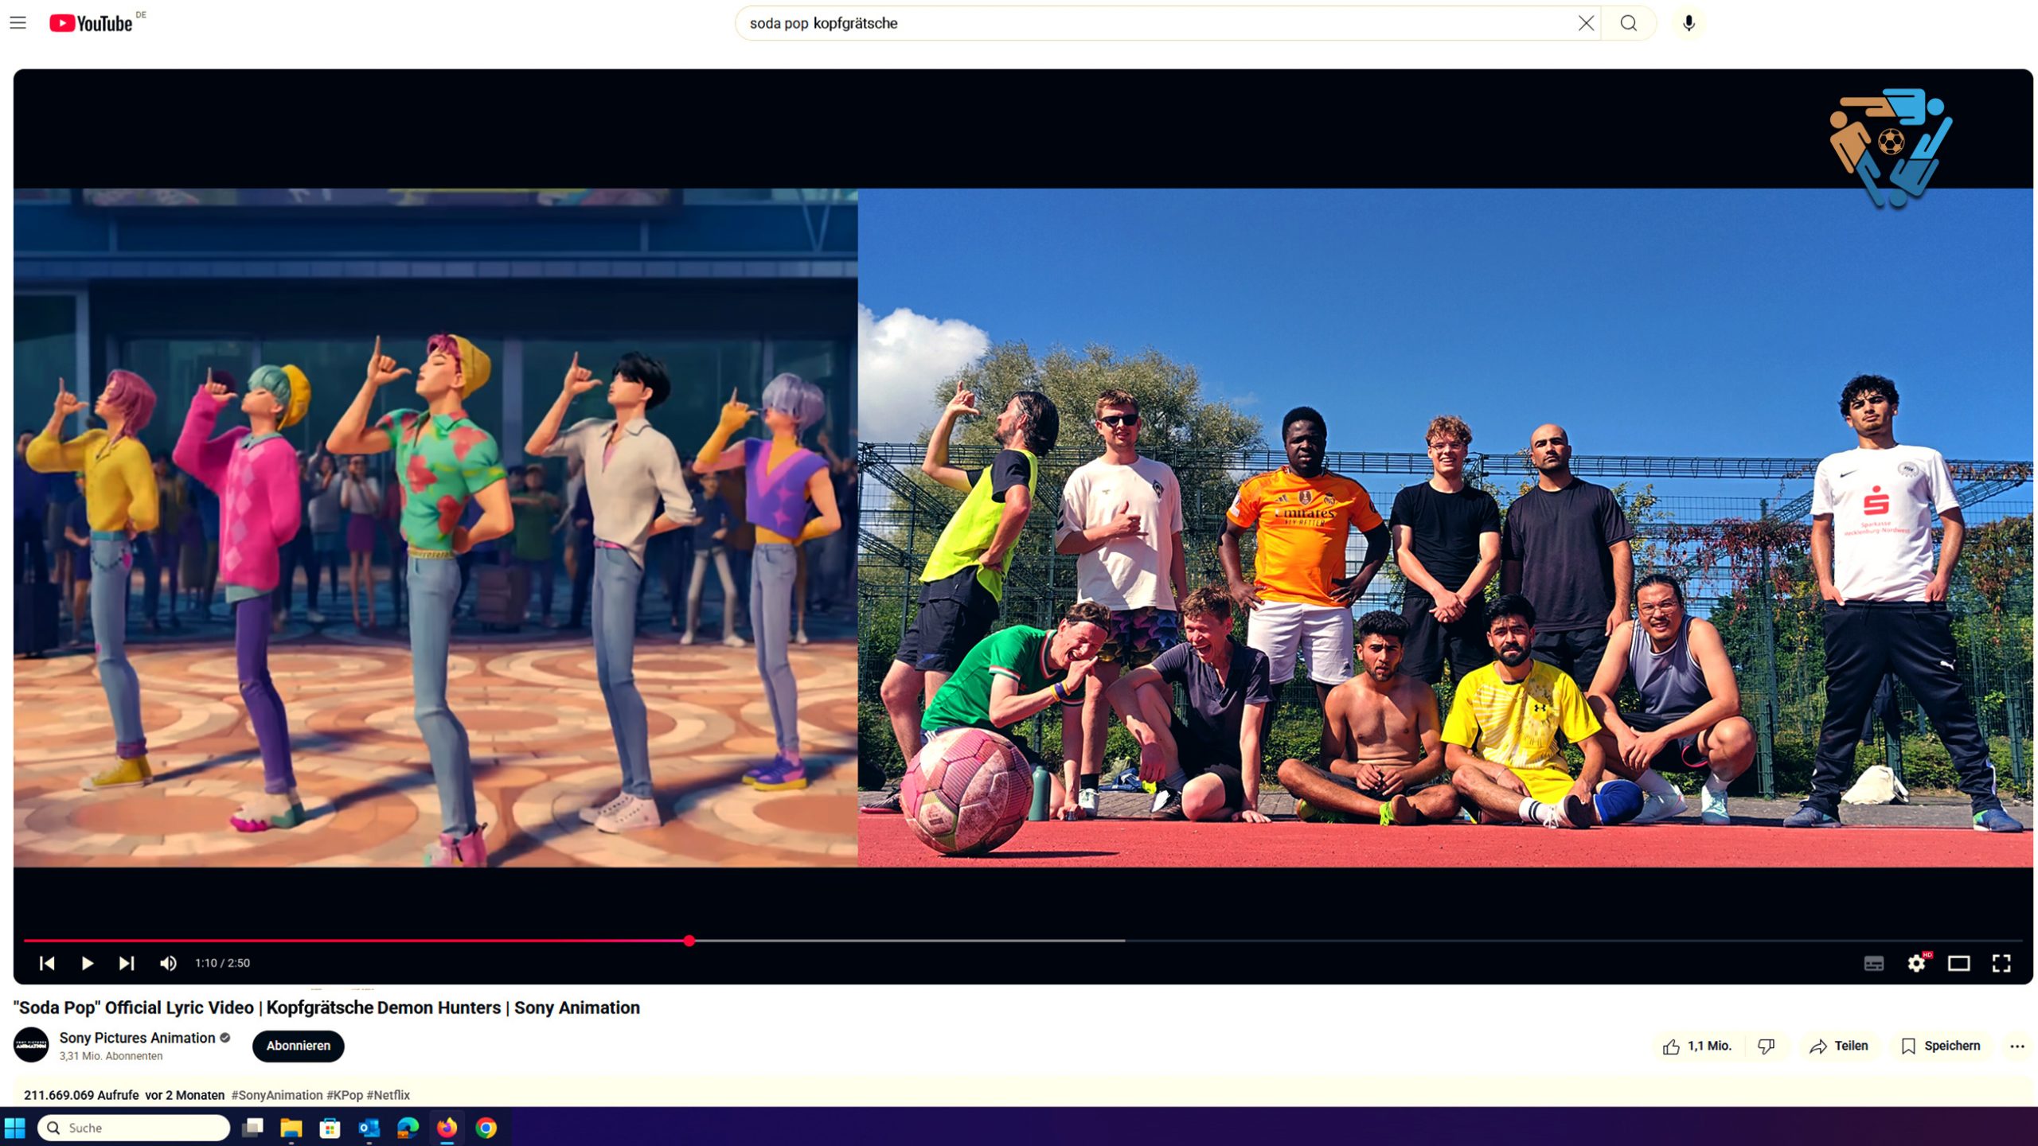
Task: Toggle subtitles on the player
Action: (x=1874, y=964)
